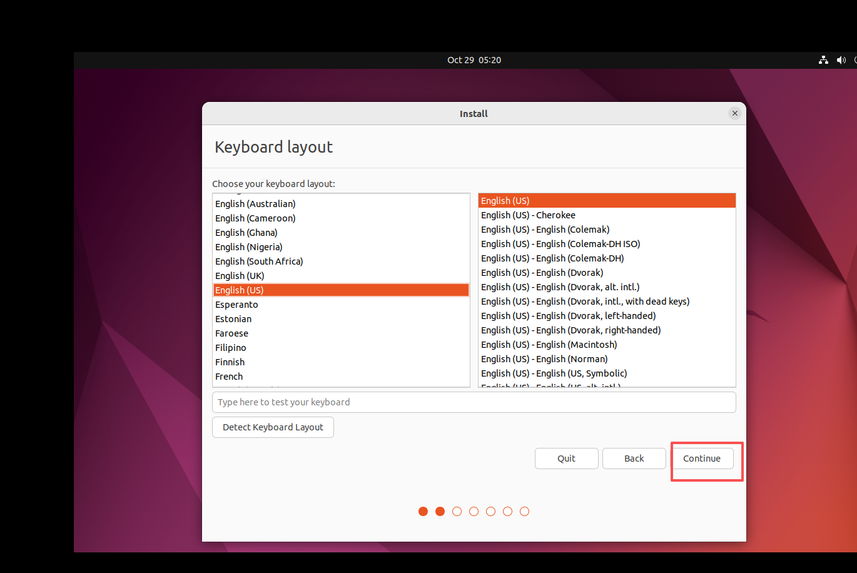857x573 pixels.
Task: Choose the English (Colemak) variant
Action: (607, 230)
